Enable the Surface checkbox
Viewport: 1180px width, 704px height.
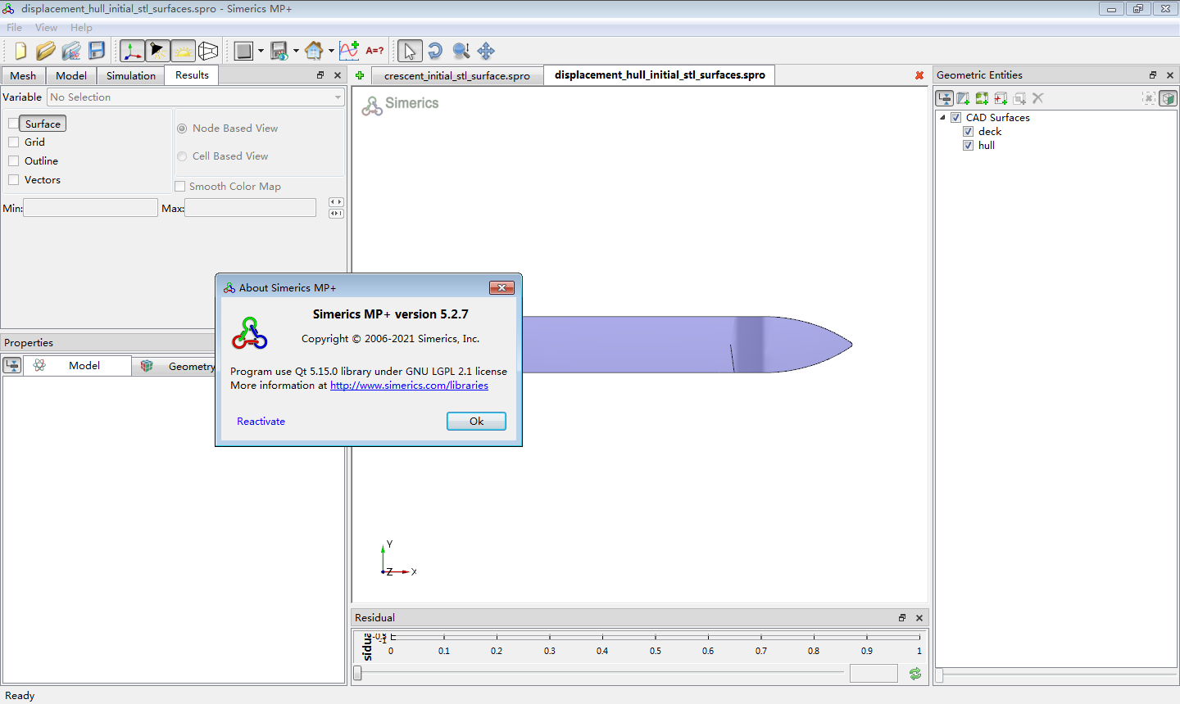tap(13, 124)
